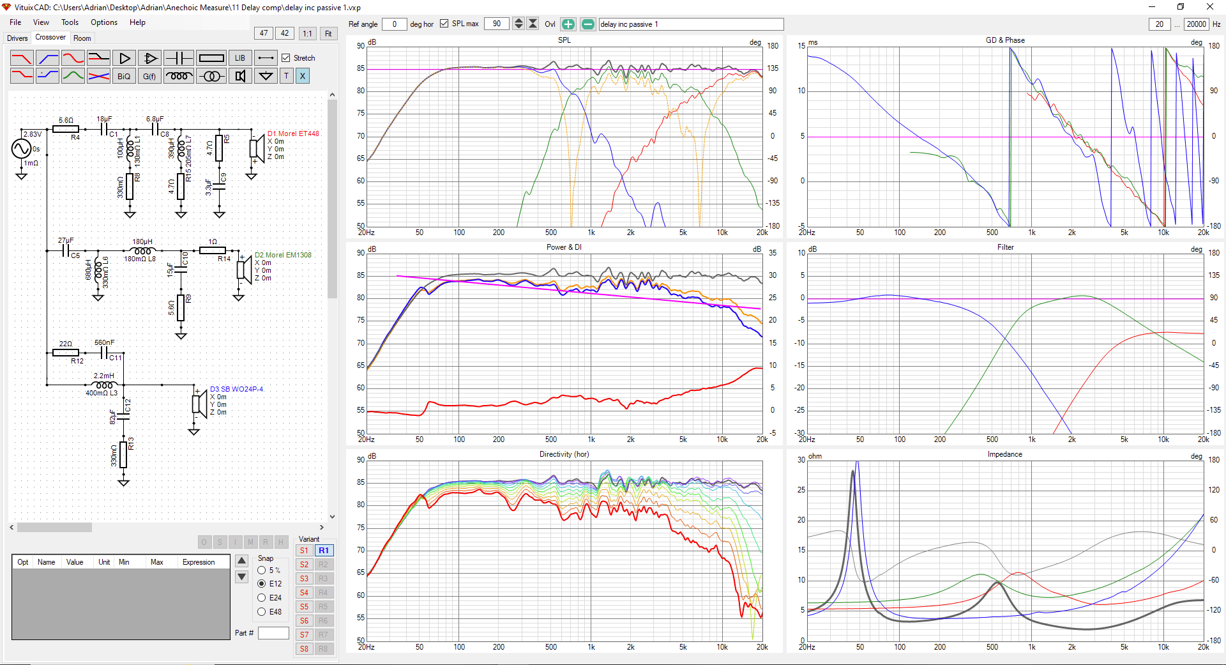Viewport: 1226px width, 665px height.
Task: Click the SPL auto-scale hourglass button
Action: [x=533, y=24]
